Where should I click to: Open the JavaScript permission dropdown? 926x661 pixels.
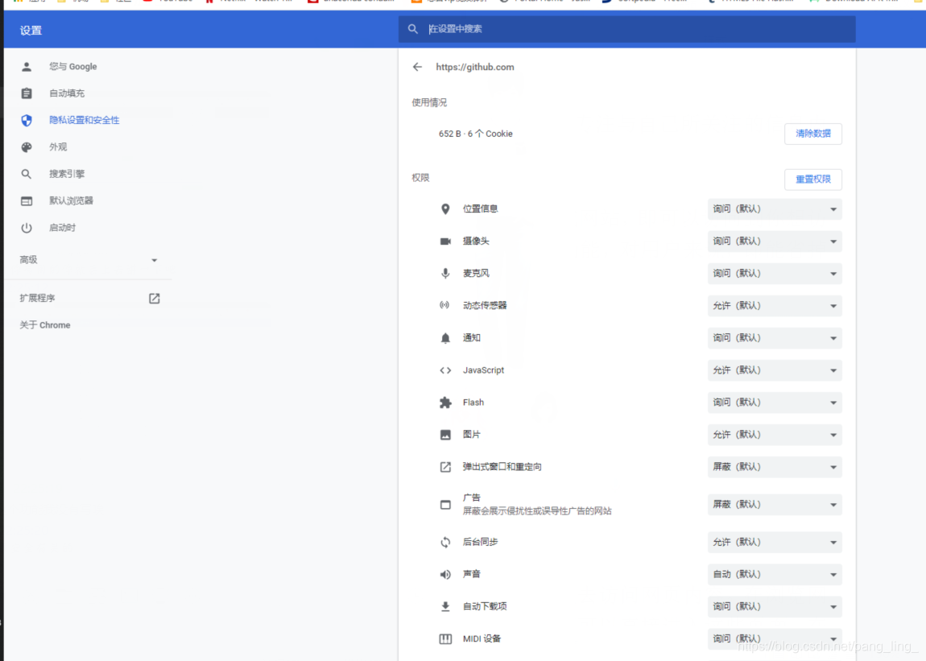pos(775,370)
